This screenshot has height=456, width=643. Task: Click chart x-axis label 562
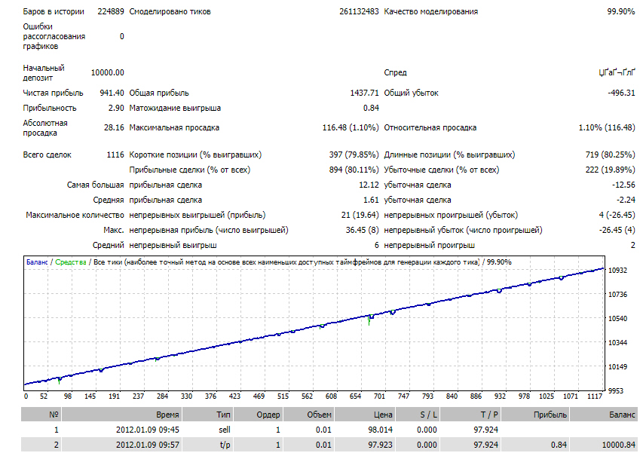click(x=307, y=396)
